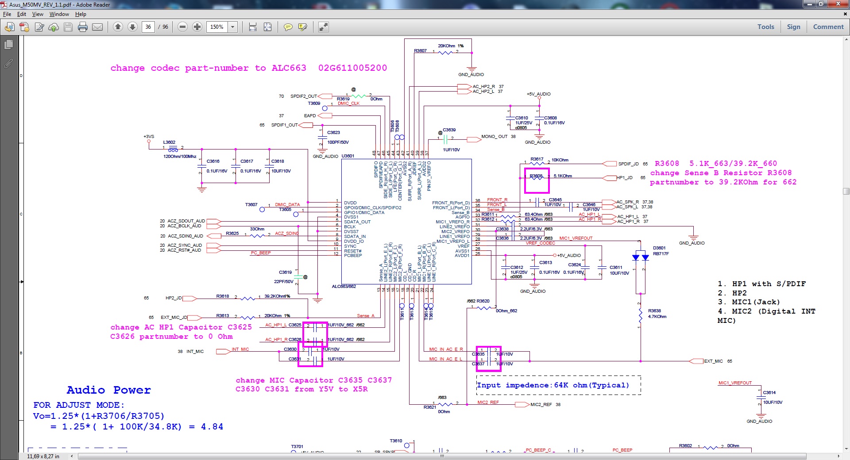This screenshot has width=850, height=460.
Task: Close the Adobe Reader window
Action: pyautogui.click(x=838, y=4)
